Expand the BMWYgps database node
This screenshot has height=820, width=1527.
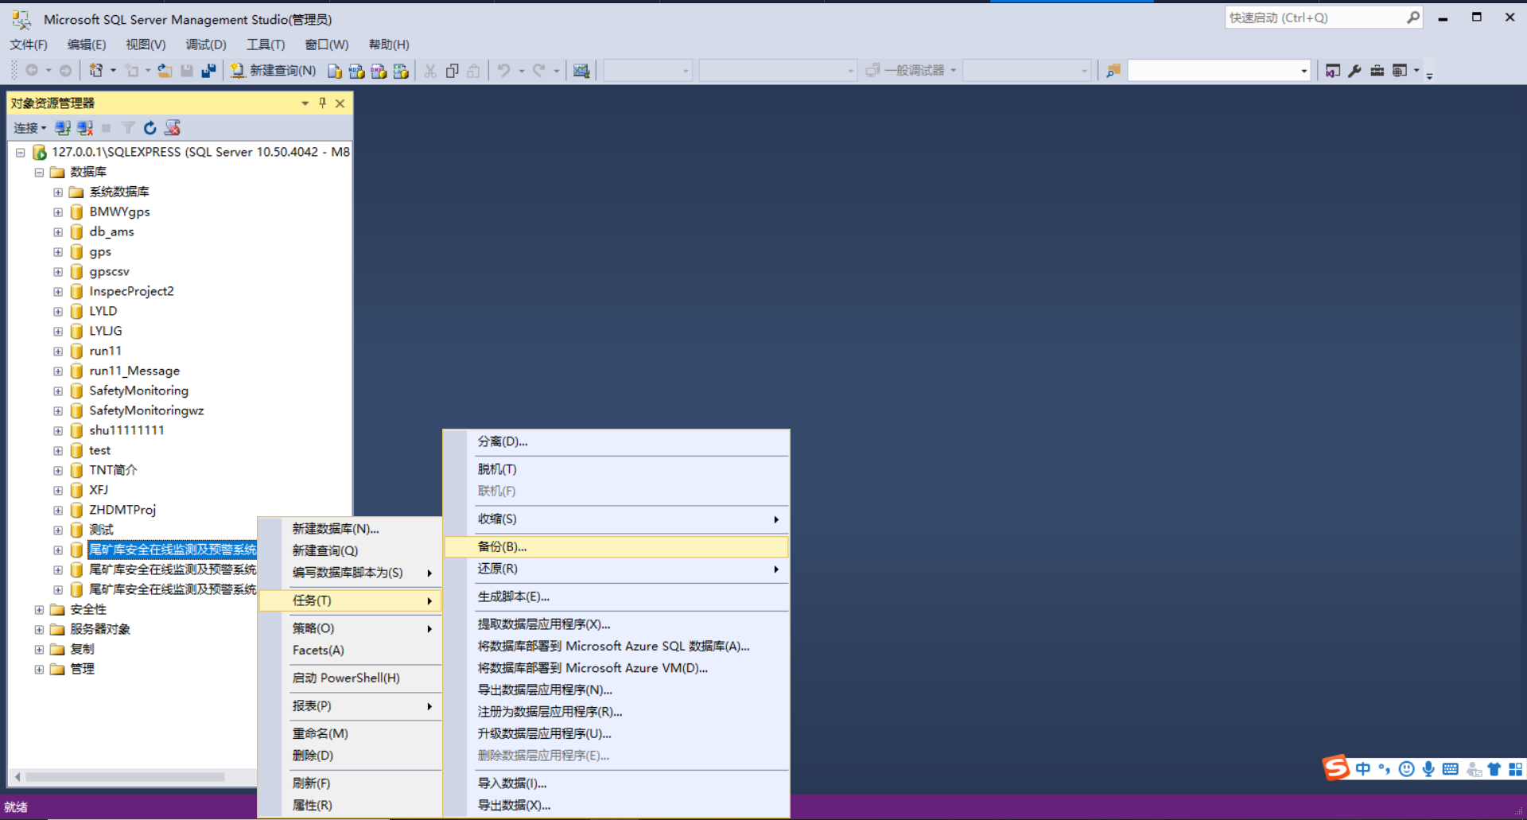click(x=58, y=212)
